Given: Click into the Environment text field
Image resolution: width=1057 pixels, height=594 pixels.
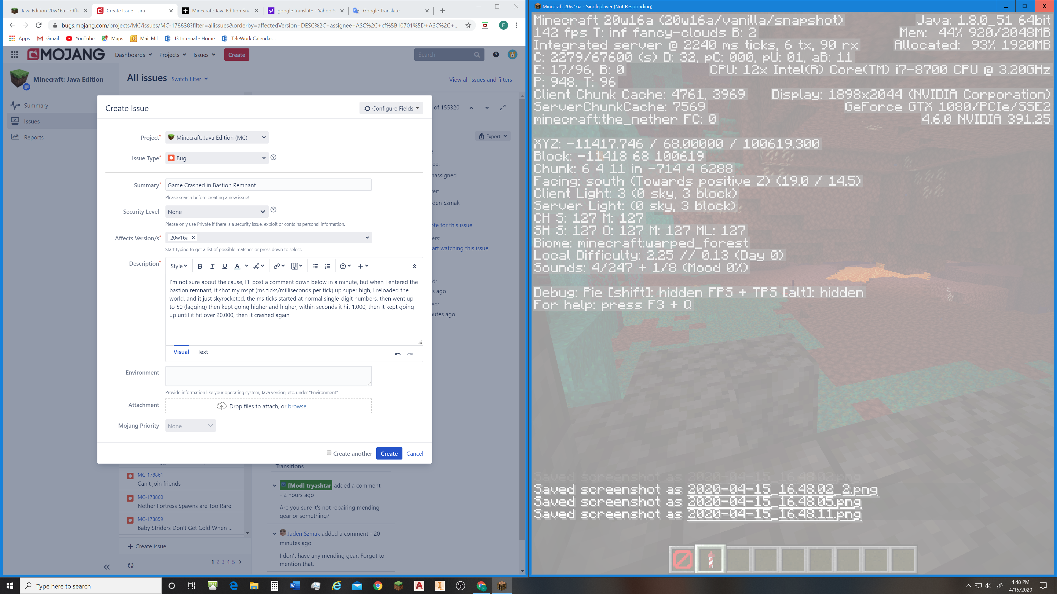Looking at the screenshot, I should pyautogui.click(x=268, y=376).
